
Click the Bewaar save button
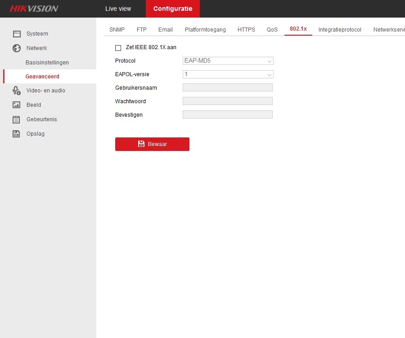click(152, 144)
